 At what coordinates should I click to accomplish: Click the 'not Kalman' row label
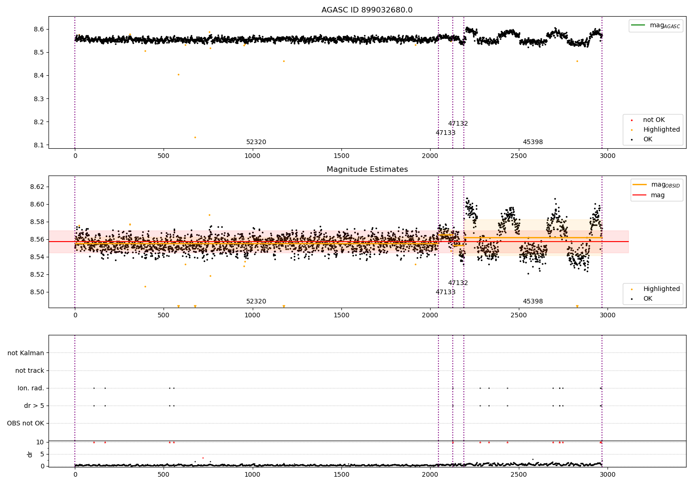(26, 353)
